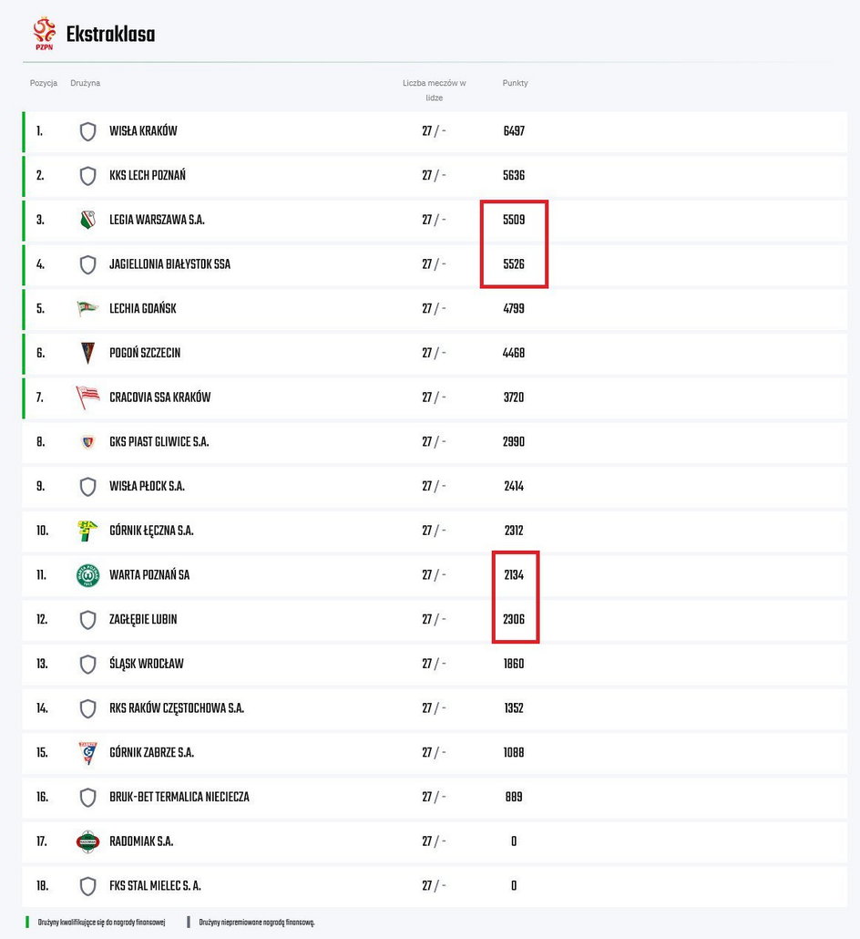Click the Warta Poznań round crest
This screenshot has height=939, width=860.
coord(88,575)
